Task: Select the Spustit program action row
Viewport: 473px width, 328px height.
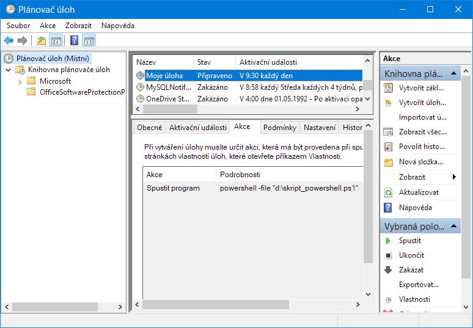Action: 254,188
